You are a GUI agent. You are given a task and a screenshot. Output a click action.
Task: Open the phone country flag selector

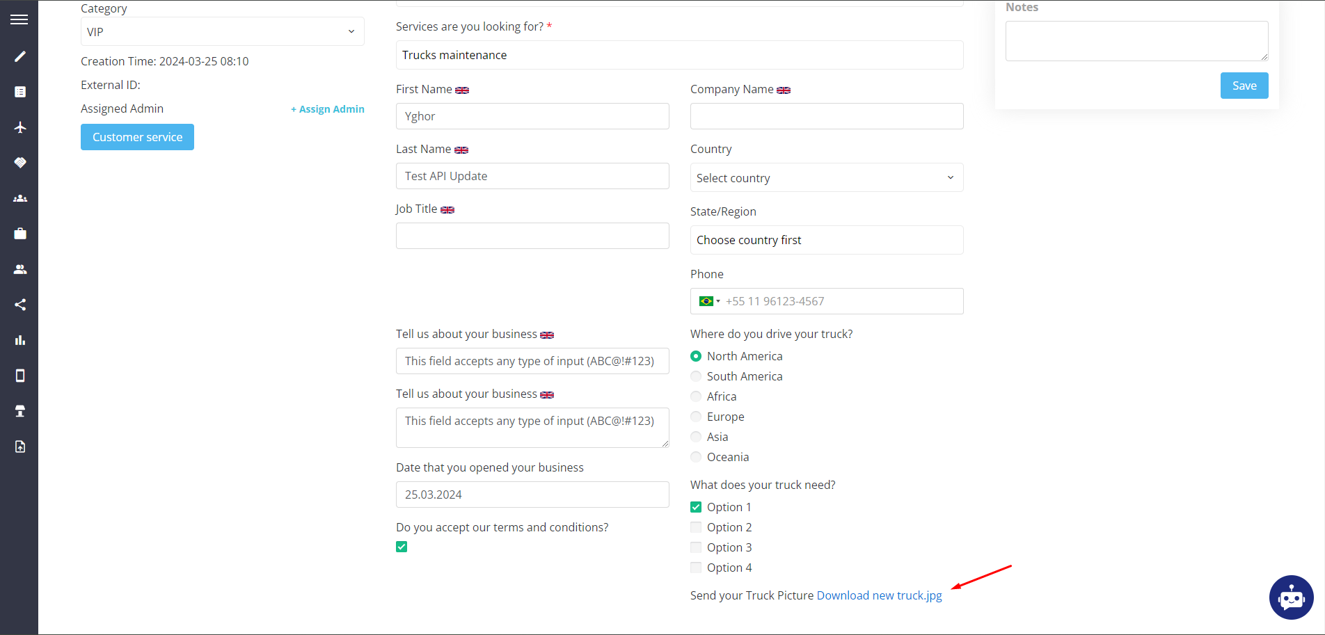tap(709, 301)
